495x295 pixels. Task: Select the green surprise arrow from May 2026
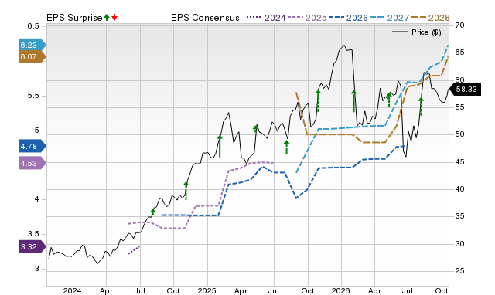click(389, 100)
